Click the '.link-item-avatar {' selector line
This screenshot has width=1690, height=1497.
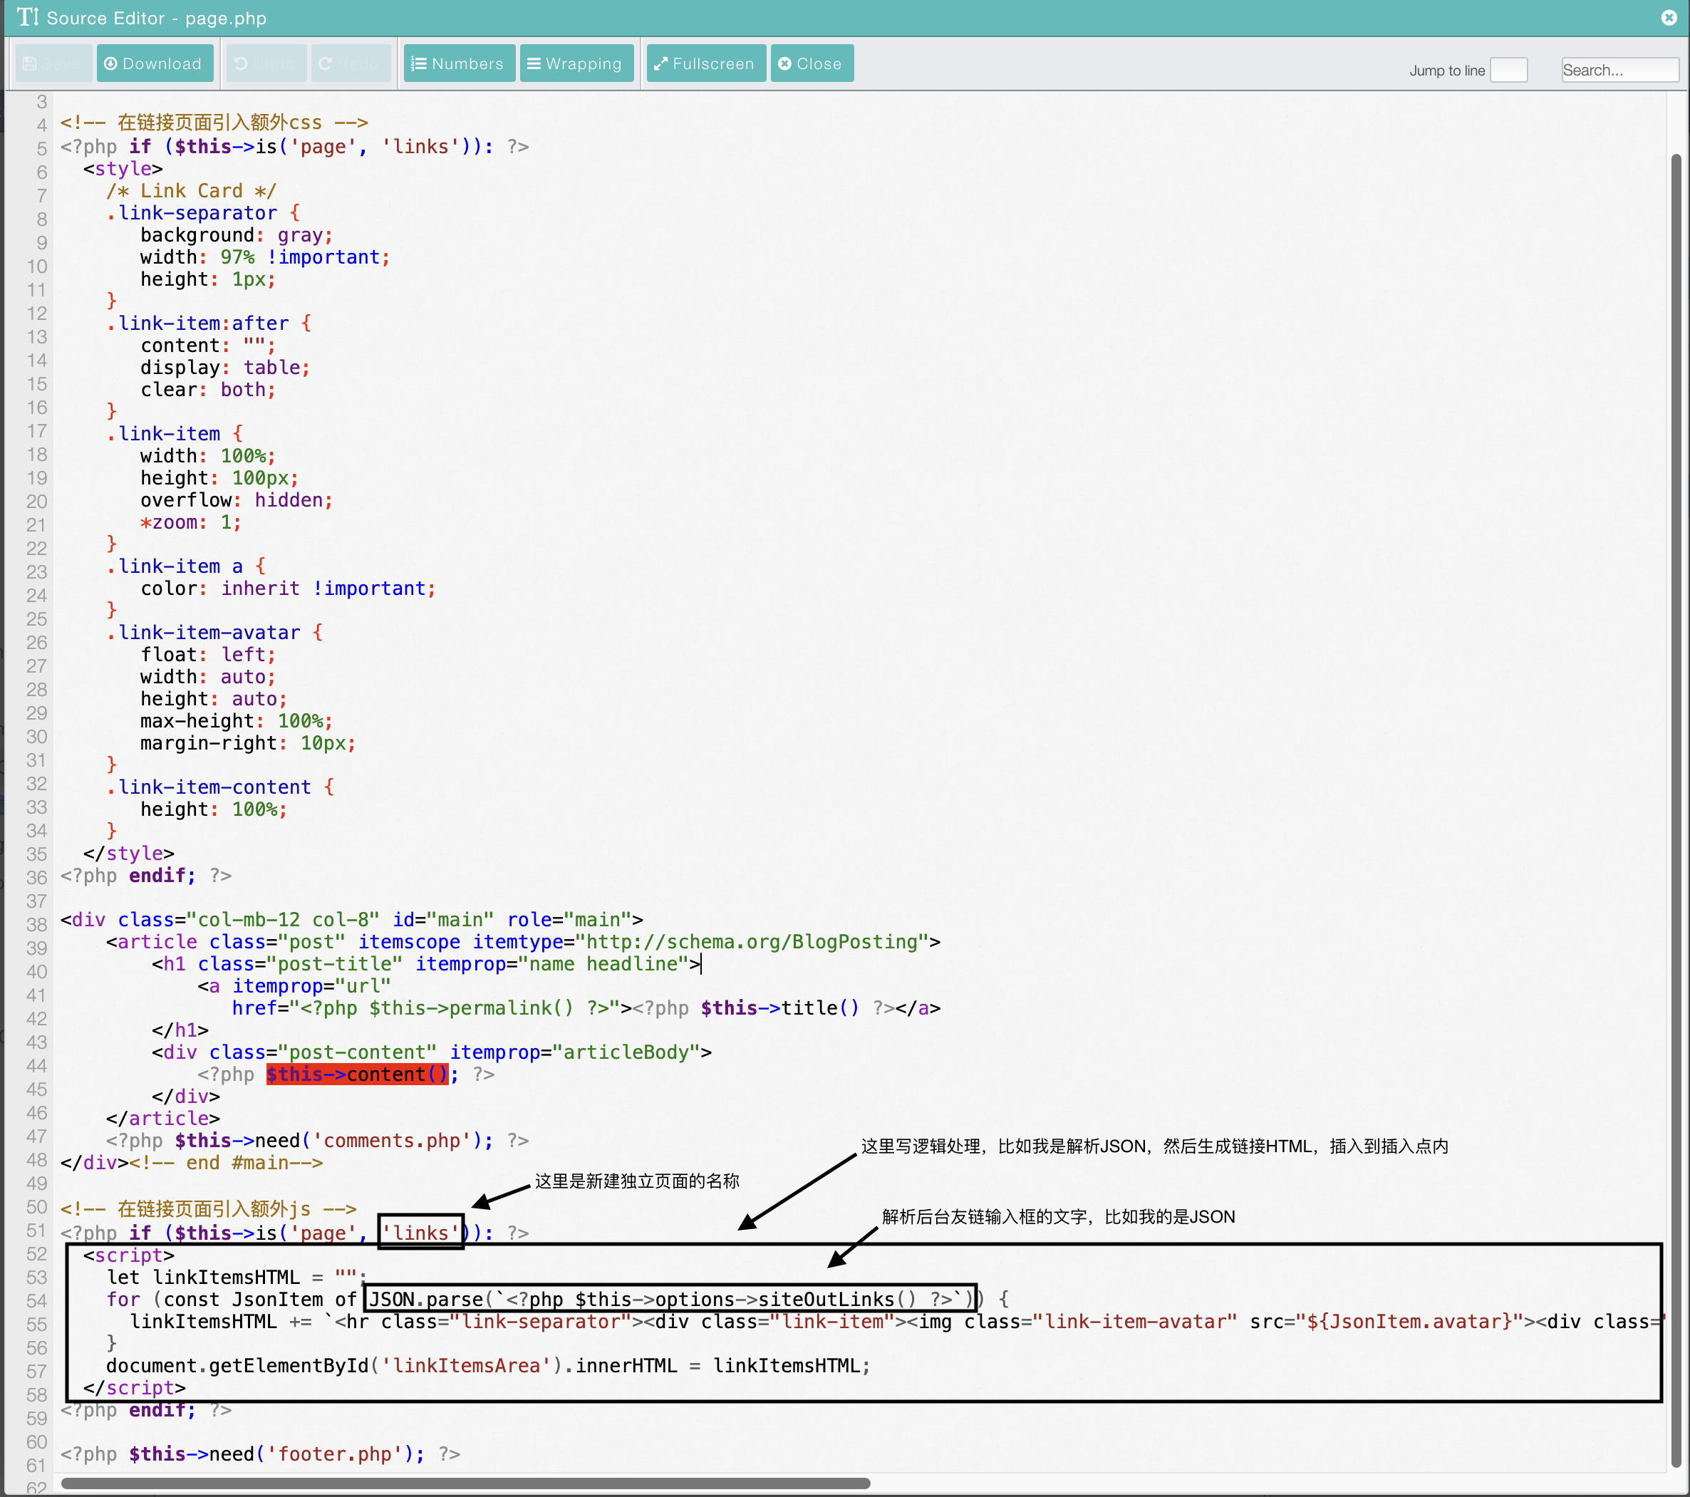[214, 633]
